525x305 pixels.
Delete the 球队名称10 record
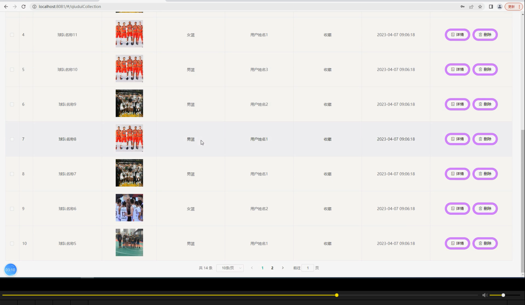click(485, 69)
